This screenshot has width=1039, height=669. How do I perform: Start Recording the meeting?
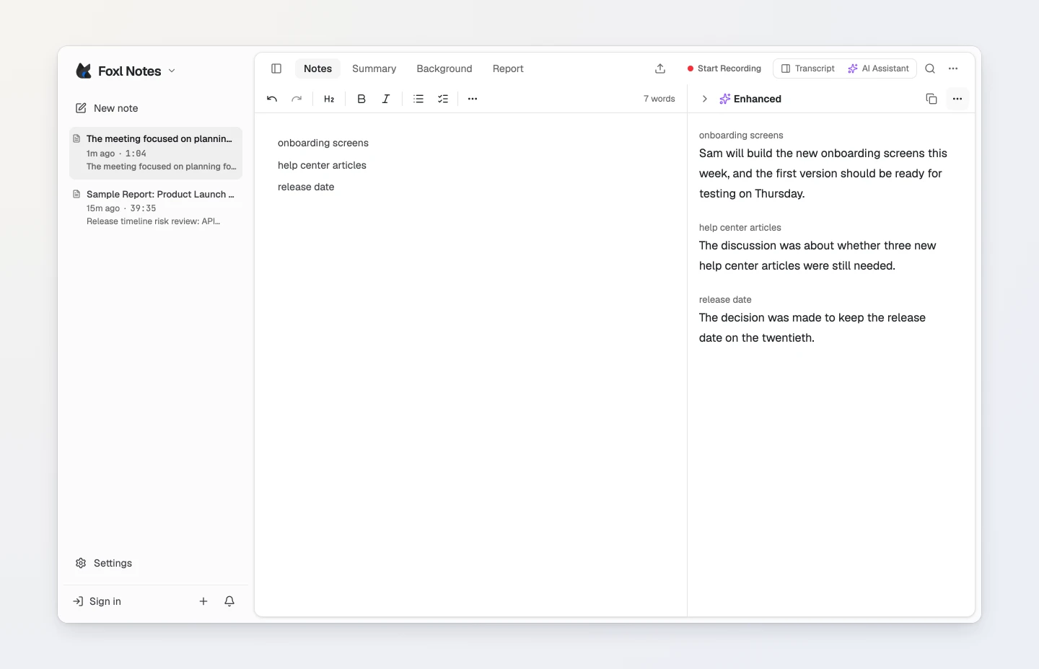[x=724, y=68]
